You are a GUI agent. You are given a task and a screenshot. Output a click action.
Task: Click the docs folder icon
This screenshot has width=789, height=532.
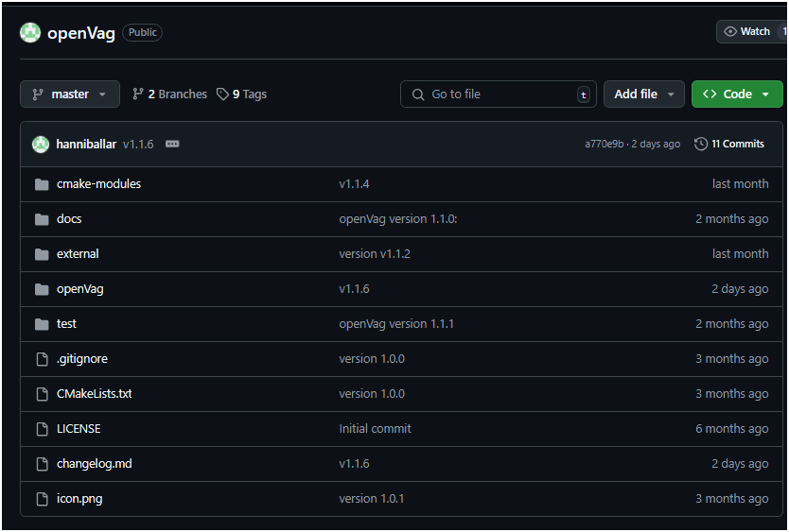click(42, 219)
